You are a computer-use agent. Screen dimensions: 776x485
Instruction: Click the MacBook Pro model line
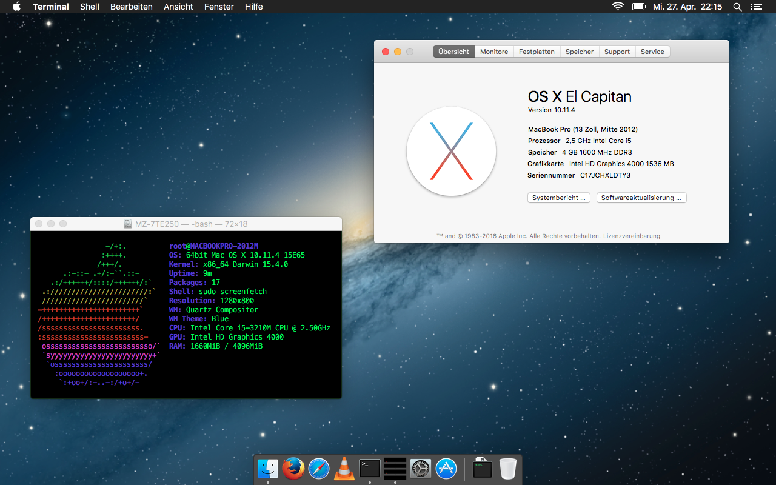click(583, 129)
